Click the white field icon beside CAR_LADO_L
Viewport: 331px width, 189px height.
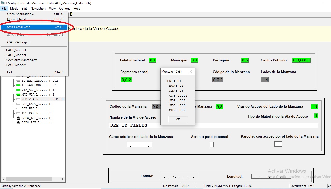coord(18,104)
